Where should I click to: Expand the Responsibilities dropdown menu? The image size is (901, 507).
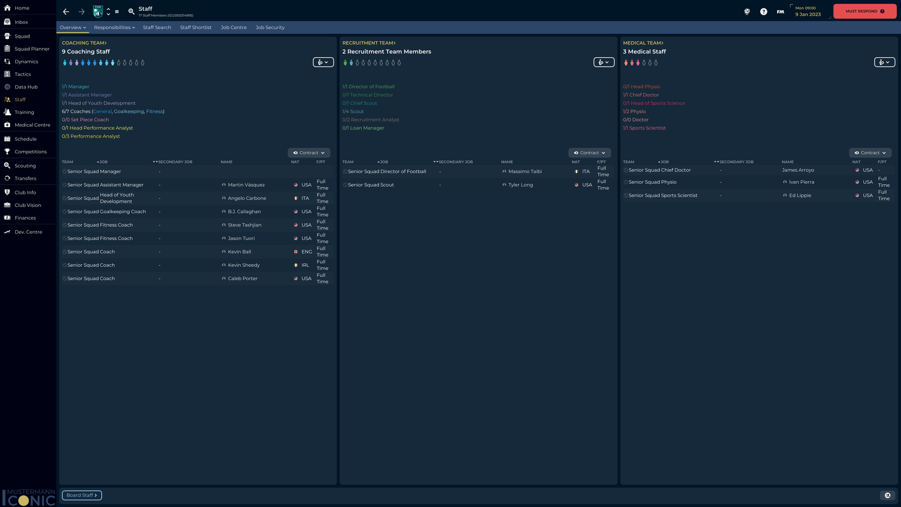[114, 28]
